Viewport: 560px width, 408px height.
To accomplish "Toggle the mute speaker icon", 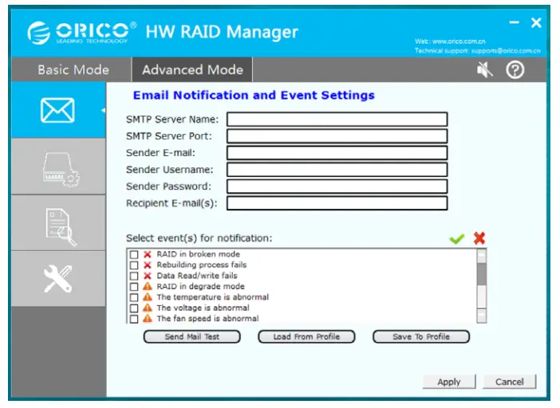I will (x=485, y=69).
